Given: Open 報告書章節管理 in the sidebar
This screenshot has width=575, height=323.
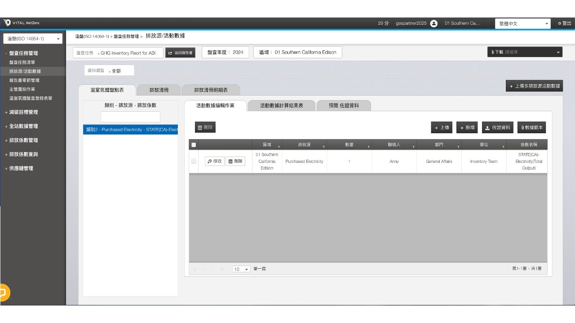Looking at the screenshot, I should point(25,80).
